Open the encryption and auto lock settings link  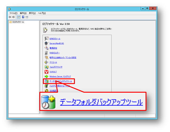click(x=63, y=58)
